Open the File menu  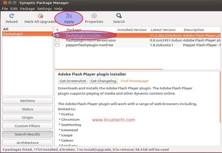click(x=5, y=9)
